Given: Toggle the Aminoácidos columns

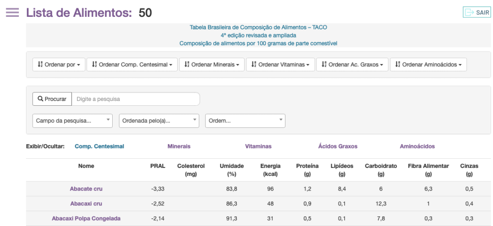Looking at the screenshot, I should tap(417, 146).
